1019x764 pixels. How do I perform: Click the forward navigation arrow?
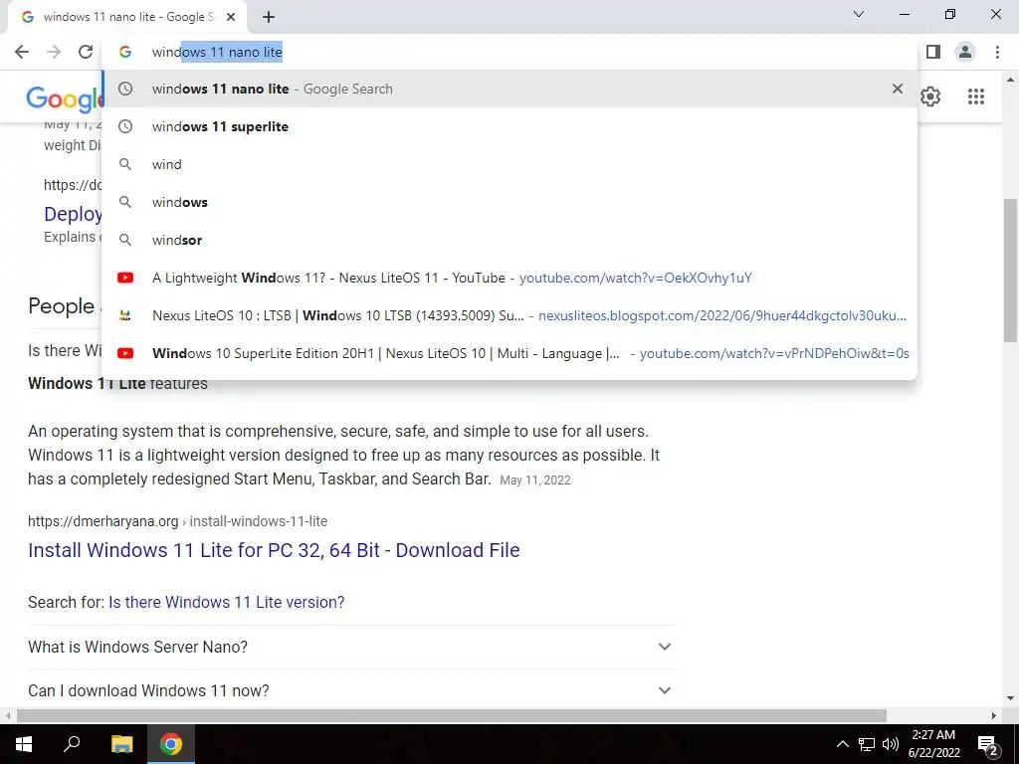coord(54,52)
